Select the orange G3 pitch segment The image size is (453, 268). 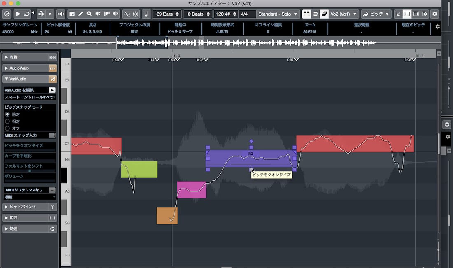click(167, 216)
